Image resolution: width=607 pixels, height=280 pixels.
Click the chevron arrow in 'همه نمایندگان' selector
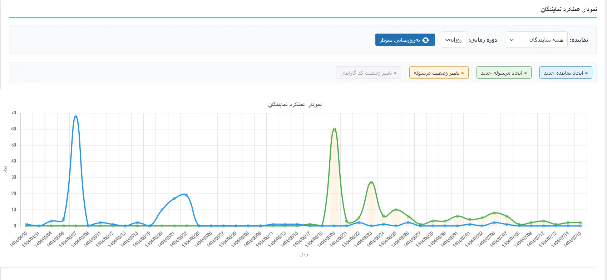512,40
